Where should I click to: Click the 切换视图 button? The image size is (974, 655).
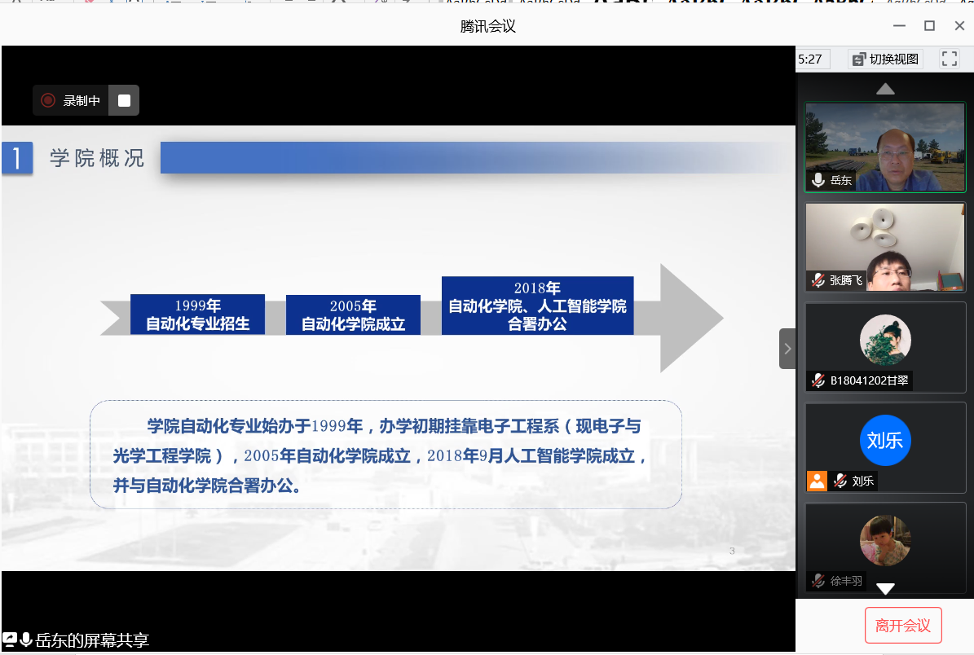pyautogui.click(x=885, y=59)
